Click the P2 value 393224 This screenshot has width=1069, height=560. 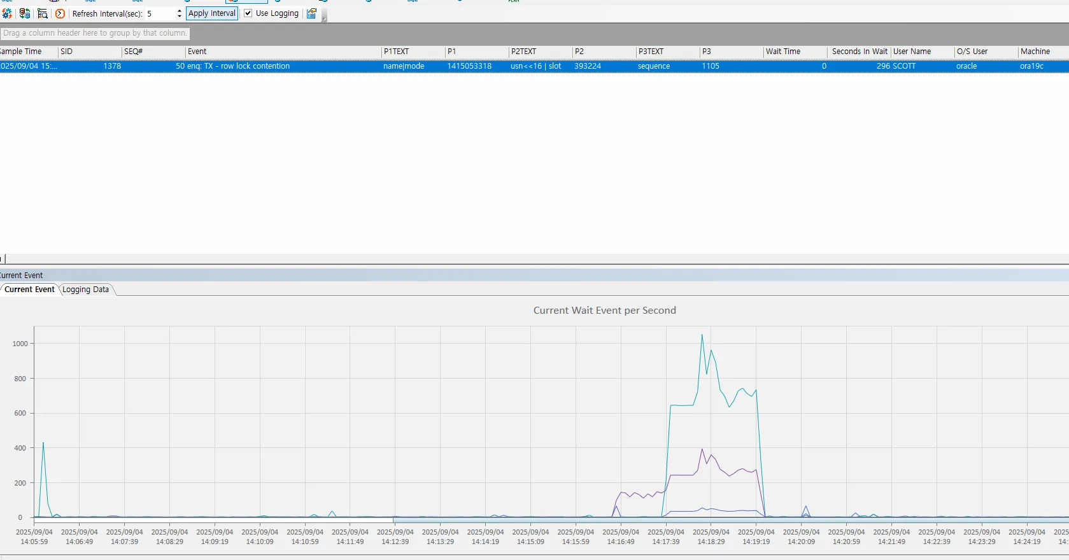[x=588, y=66]
